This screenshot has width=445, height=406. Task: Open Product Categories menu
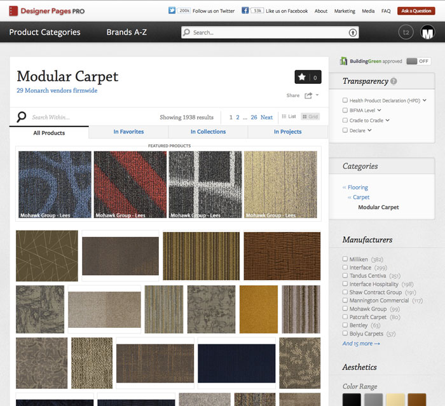pos(45,32)
